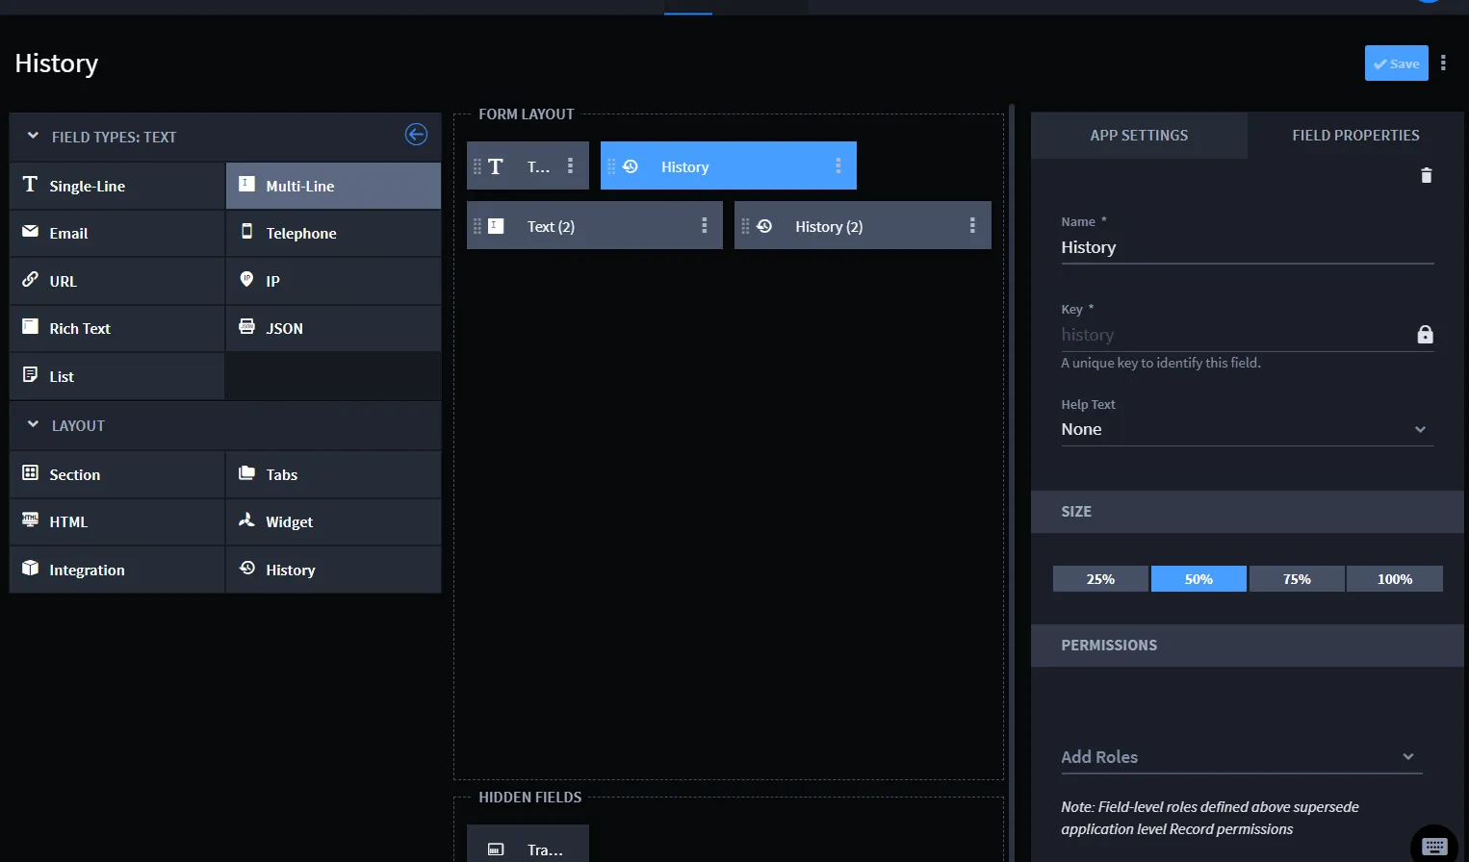Image resolution: width=1469 pixels, height=862 pixels.
Task: Collapse the Field Types: Text section
Action: 33,137
